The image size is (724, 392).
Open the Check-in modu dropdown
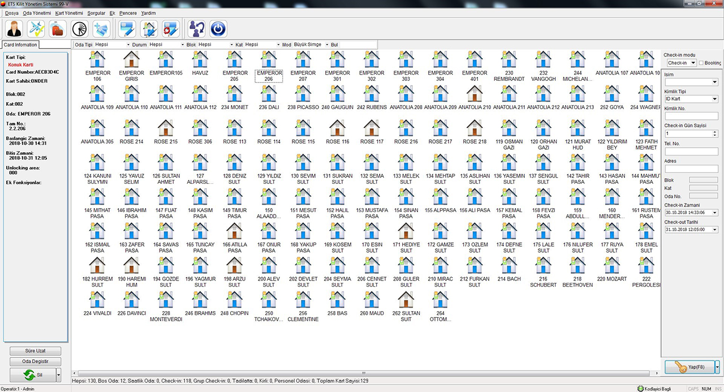coord(681,63)
